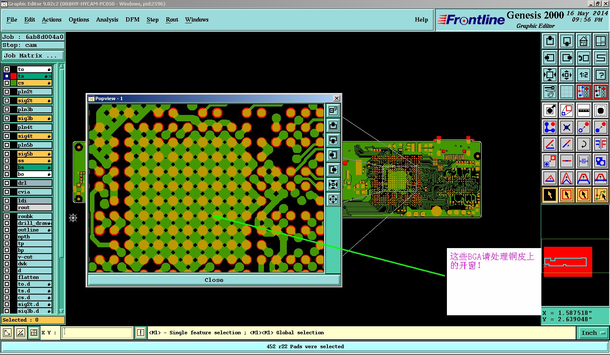610x355 pixels.
Task: Pan right using main toolbar arrow icon
Action: pos(567,58)
